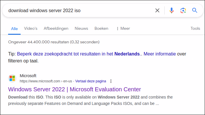Switch to the Afbeeldingen tab
Image resolution: width=205 pixels, height=115 pixels.
coord(56,29)
